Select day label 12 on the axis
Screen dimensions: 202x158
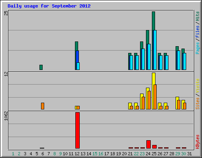point(77,154)
